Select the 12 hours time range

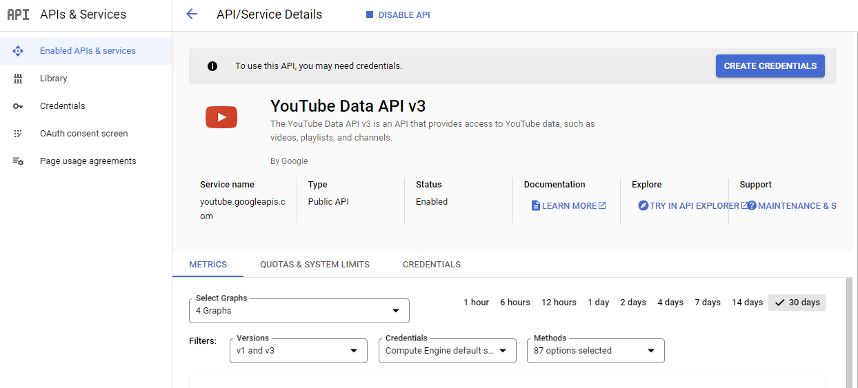click(x=559, y=303)
